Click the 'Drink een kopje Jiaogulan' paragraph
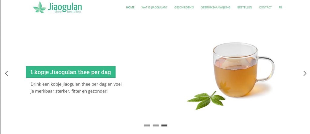310x134 pixels. [x=76, y=88]
